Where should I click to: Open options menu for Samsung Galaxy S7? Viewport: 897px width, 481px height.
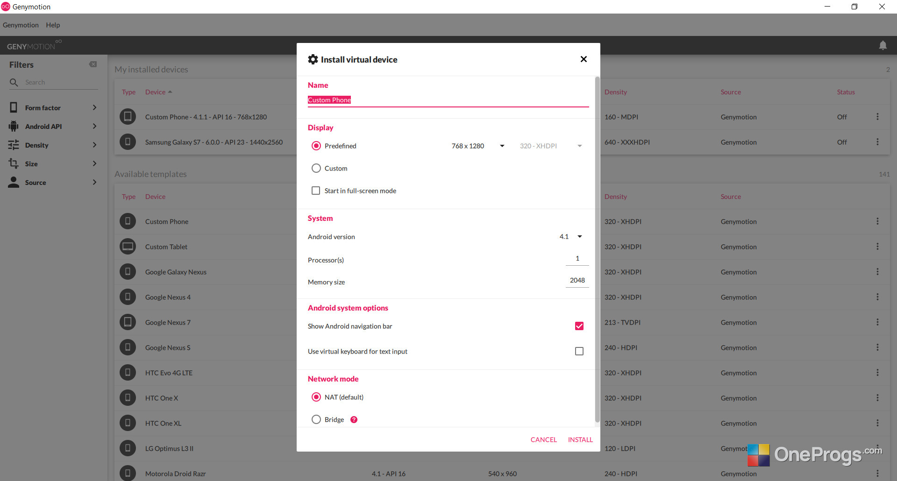pos(877,142)
